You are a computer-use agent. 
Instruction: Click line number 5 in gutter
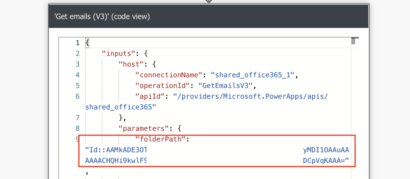click(77, 86)
